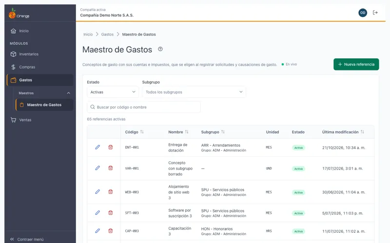Screen dimensions: 390x243
Task: Click the Nueva referencia button
Action: tap(356, 65)
